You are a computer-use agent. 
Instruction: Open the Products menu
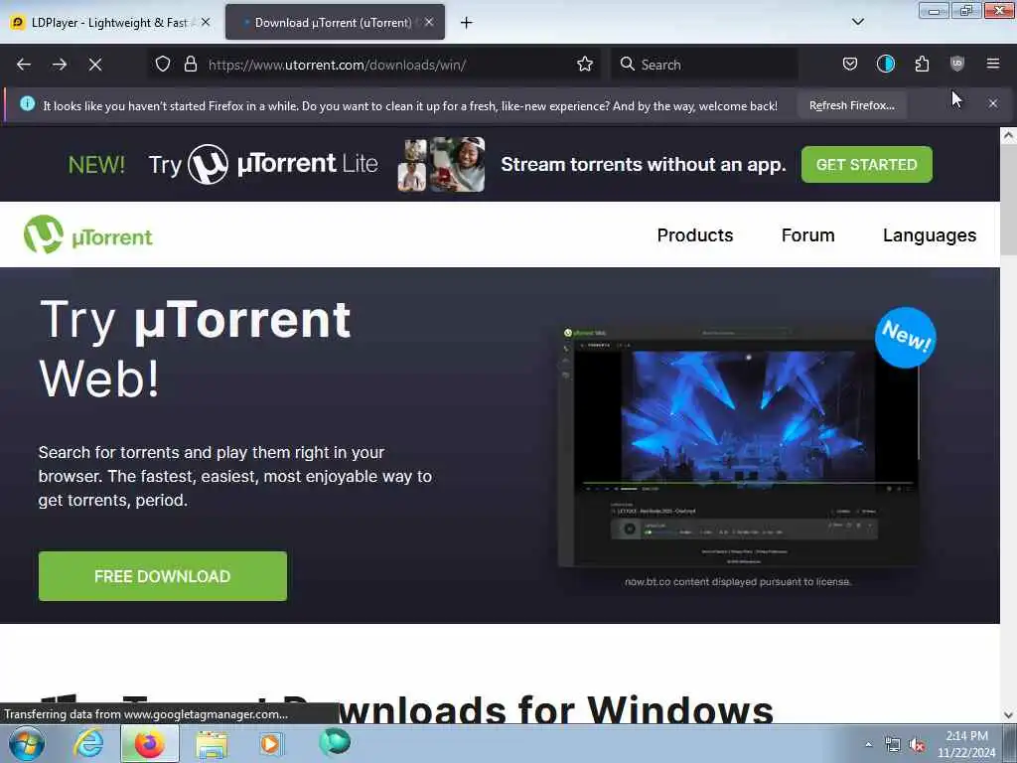click(694, 234)
